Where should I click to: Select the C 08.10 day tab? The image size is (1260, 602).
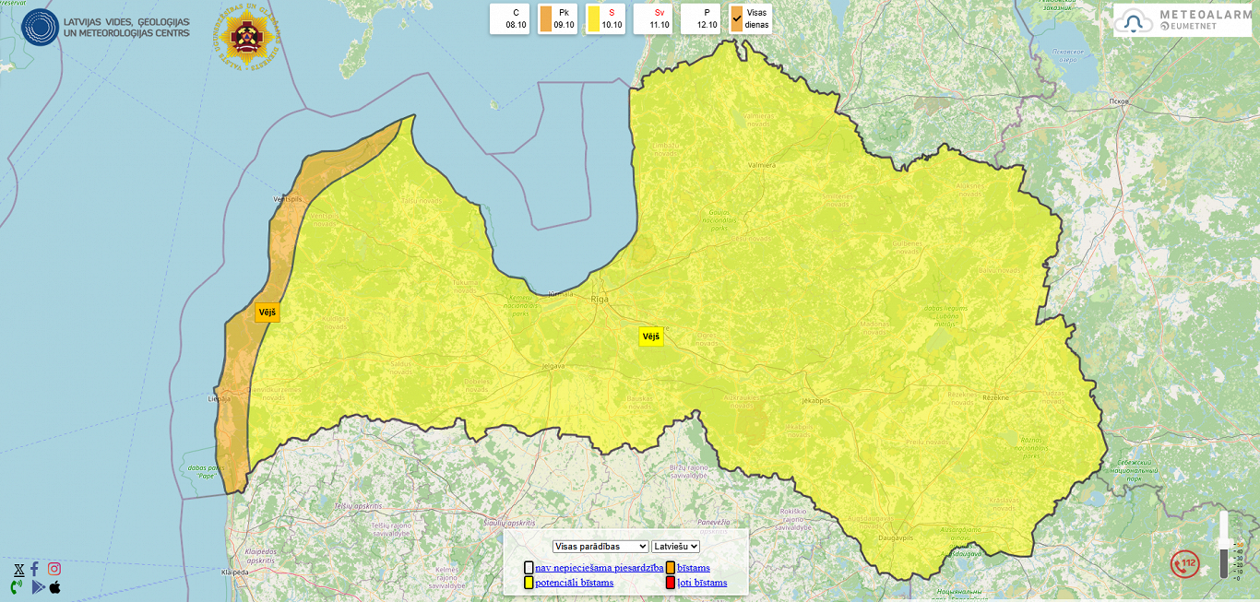(x=510, y=19)
